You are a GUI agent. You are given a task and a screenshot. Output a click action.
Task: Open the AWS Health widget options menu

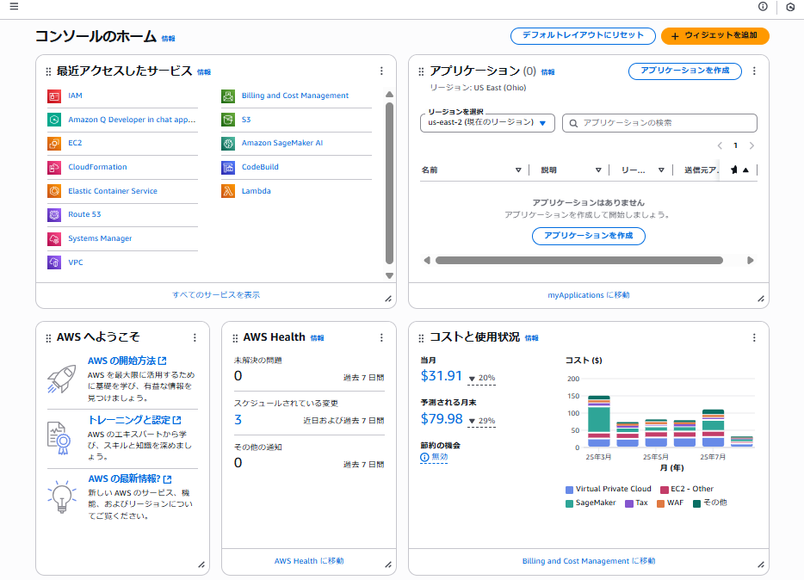coord(381,337)
